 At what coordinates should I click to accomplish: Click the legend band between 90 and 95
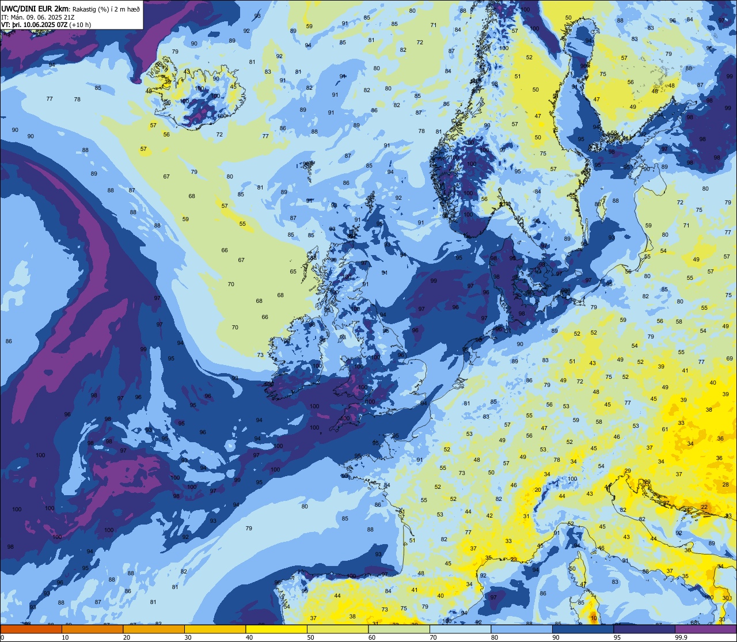point(583,629)
